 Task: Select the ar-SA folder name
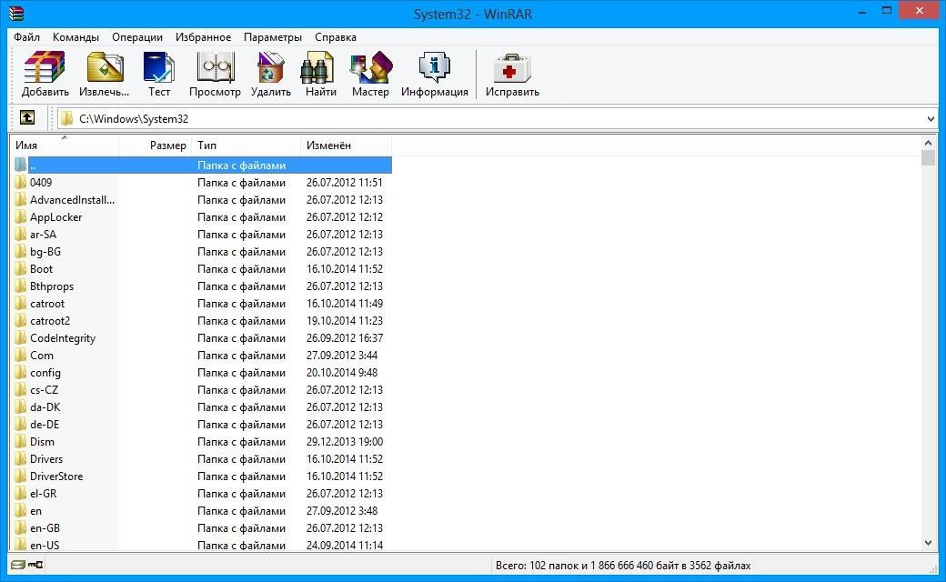point(43,235)
